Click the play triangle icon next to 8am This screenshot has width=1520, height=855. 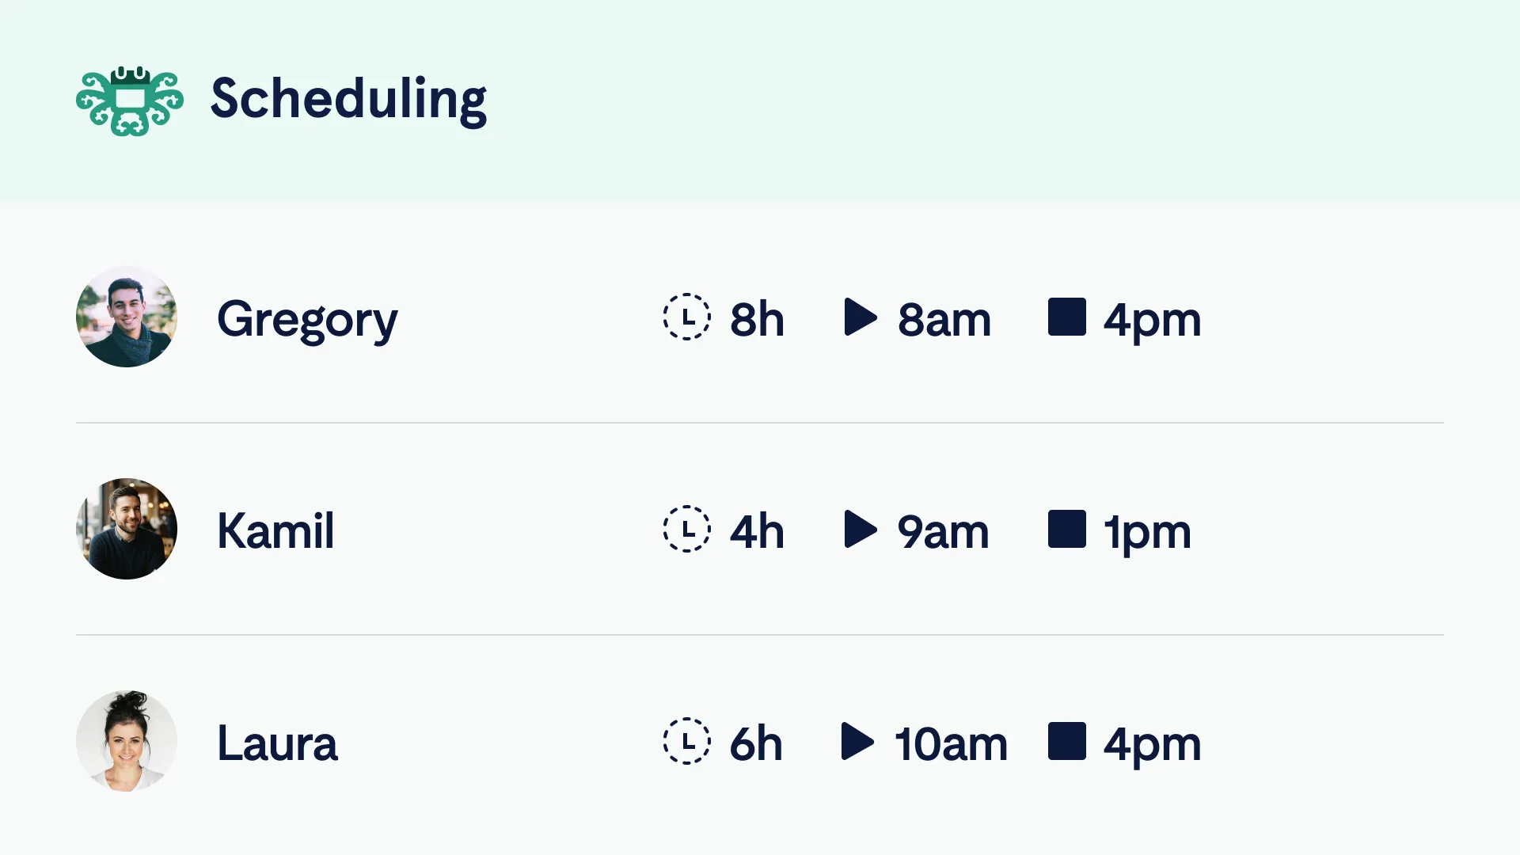pyautogui.click(x=861, y=317)
